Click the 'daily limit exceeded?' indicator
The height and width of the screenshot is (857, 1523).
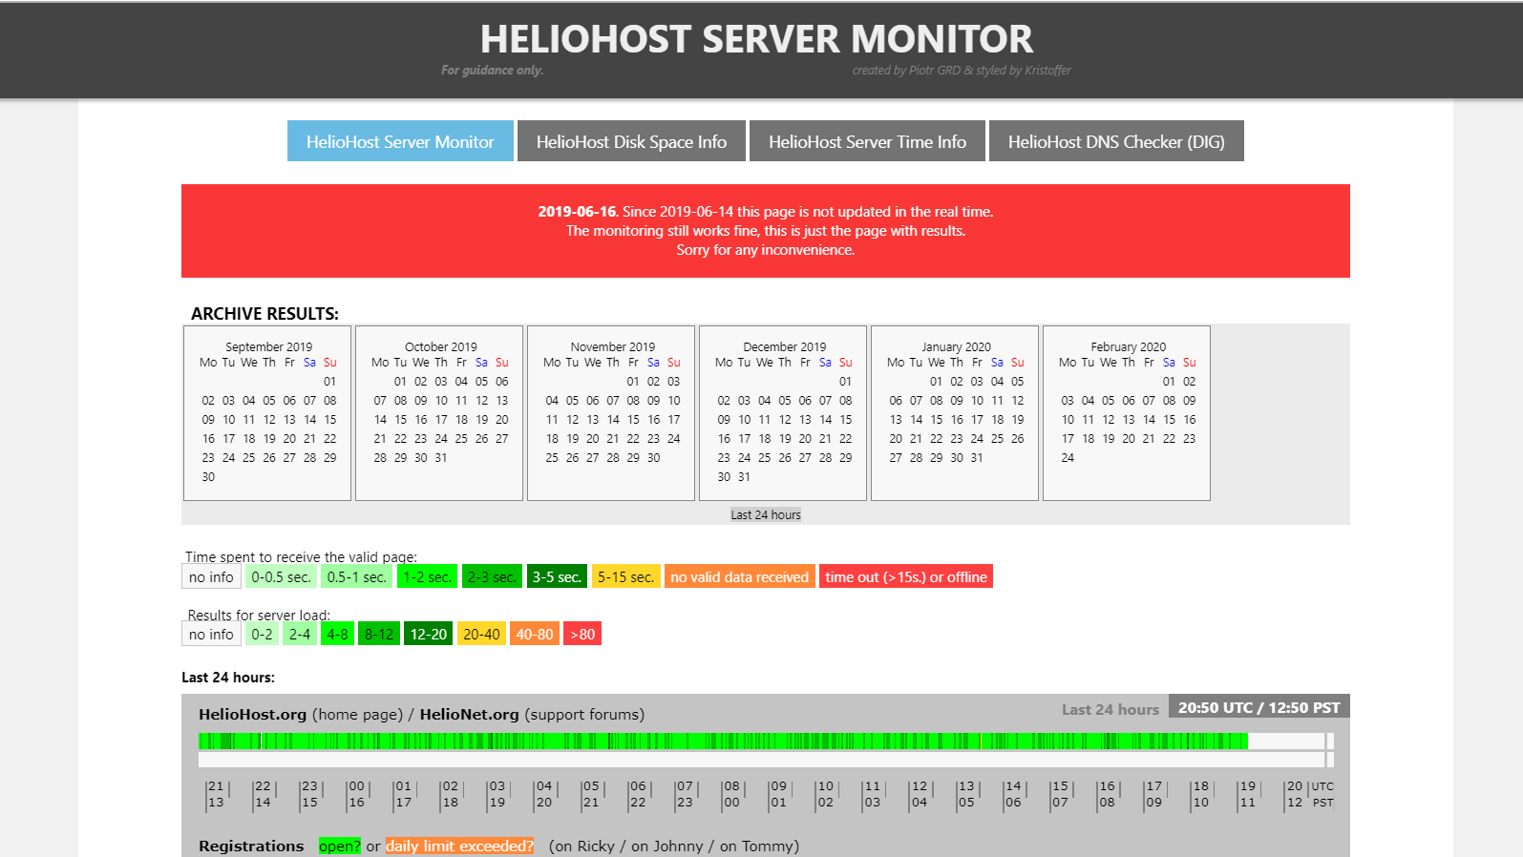coord(459,846)
